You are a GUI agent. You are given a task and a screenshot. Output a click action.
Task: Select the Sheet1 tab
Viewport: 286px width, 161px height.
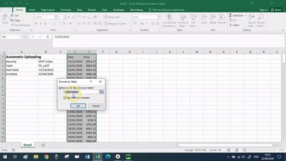click(28, 145)
